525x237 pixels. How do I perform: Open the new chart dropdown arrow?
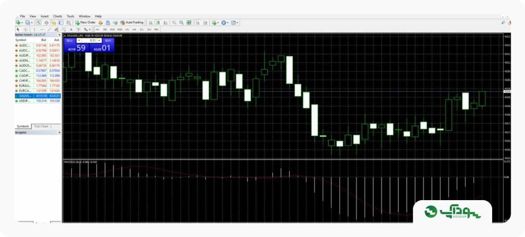(x=22, y=23)
